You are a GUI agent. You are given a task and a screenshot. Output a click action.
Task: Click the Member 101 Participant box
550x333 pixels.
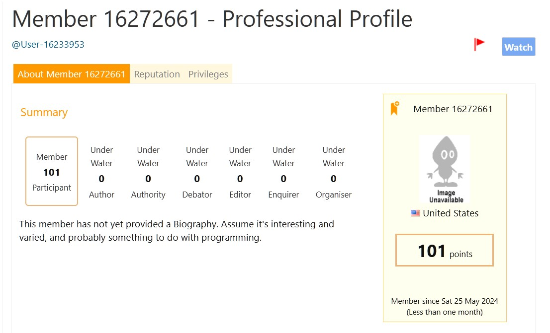[x=52, y=171]
